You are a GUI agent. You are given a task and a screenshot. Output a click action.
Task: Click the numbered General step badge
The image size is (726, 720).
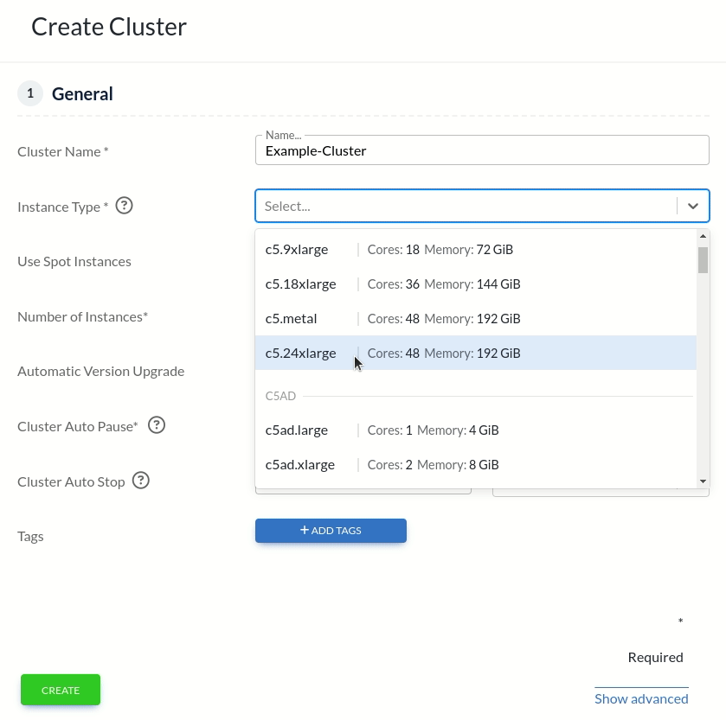(x=29, y=92)
